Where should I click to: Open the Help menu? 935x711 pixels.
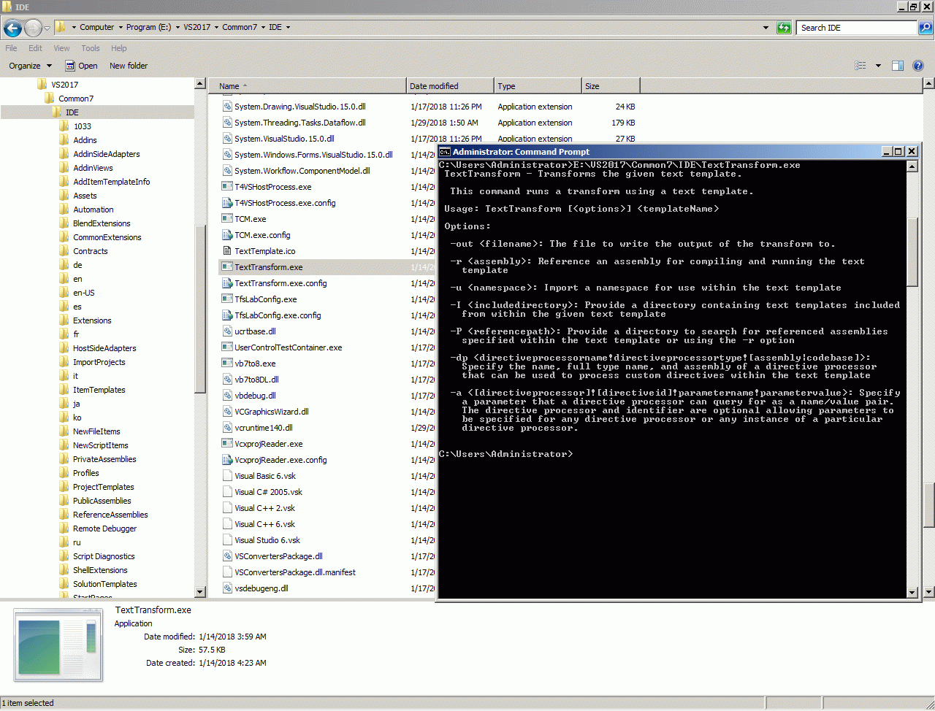click(119, 48)
